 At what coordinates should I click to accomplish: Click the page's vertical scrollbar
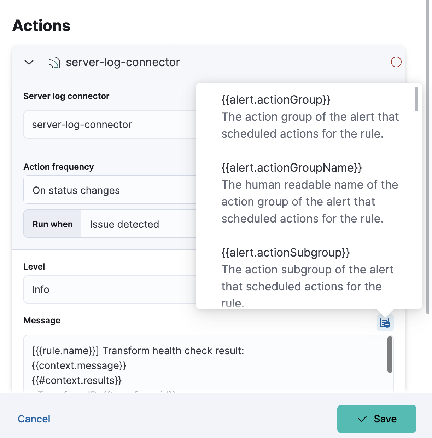click(428, 142)
